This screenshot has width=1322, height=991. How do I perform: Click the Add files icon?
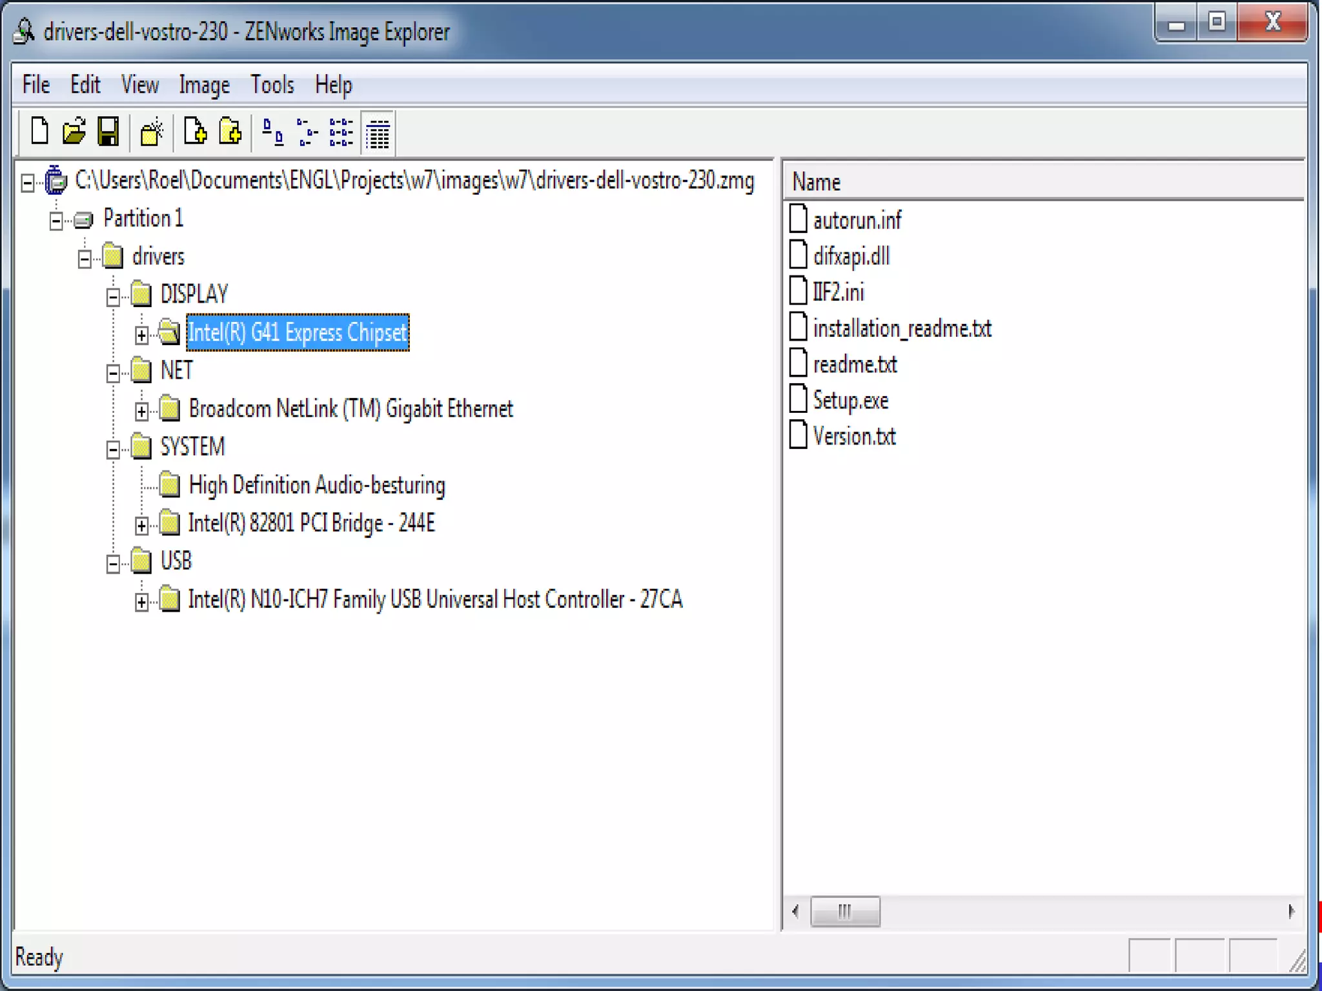coord(195,132)
